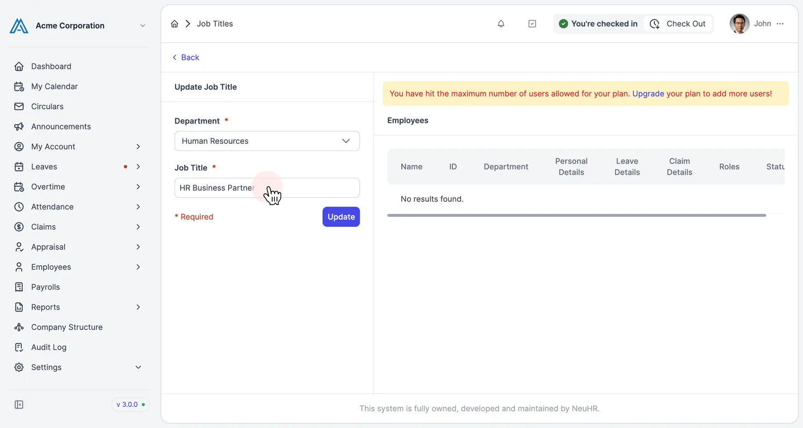Click the Department column header in table
Viewport: 803px width, 428px height.
[x=506, y=167]
